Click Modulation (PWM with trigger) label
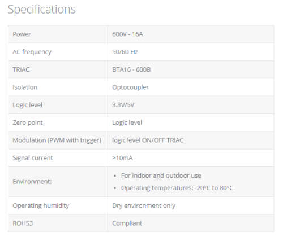The height and width of the screenshot is (246, 283). [57, 140]
